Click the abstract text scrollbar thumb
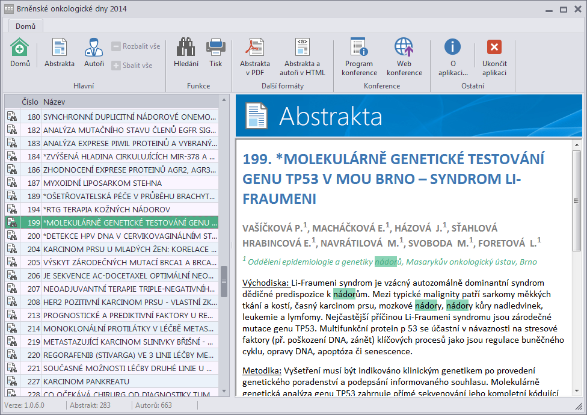The image size is (587, 415). tap(577, 201)
